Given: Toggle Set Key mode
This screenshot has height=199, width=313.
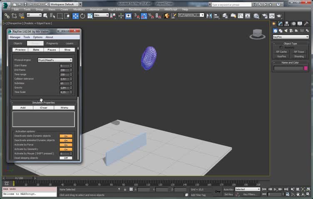Looking at the screenshot, I should [229, 194].
